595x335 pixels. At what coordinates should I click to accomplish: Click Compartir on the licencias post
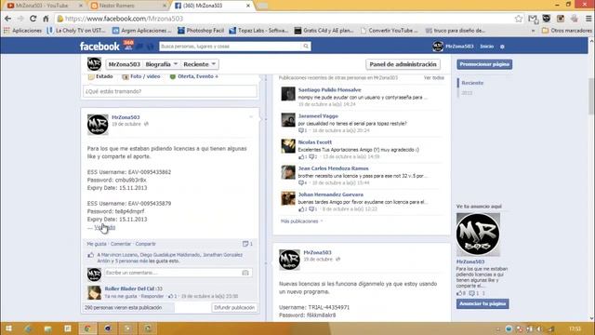(x=145, y=244)
